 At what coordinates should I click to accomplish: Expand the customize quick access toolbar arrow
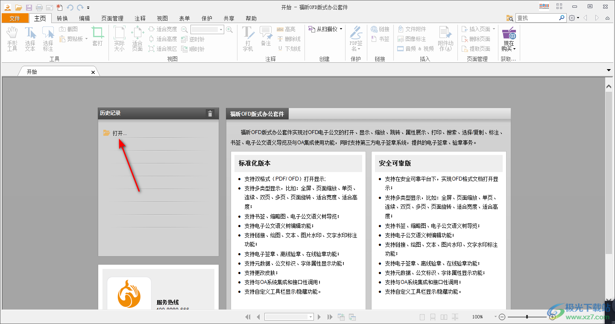pyautogui.click(x=88, y=8)
